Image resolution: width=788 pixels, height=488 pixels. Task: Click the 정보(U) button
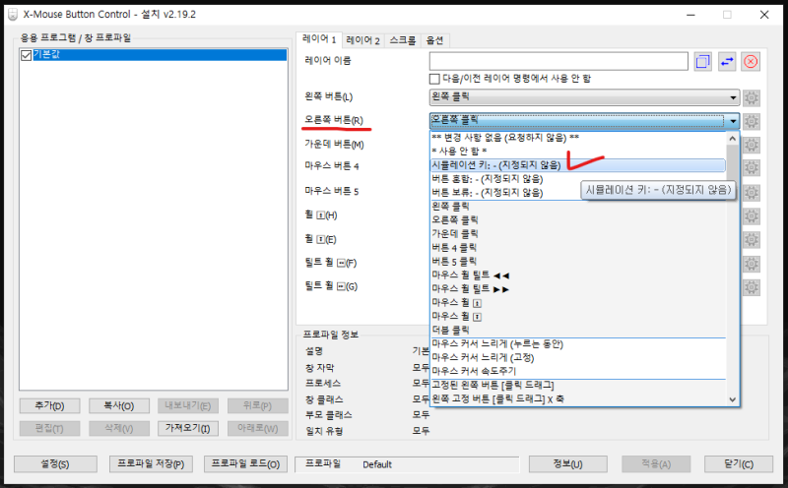pos(568,464)
